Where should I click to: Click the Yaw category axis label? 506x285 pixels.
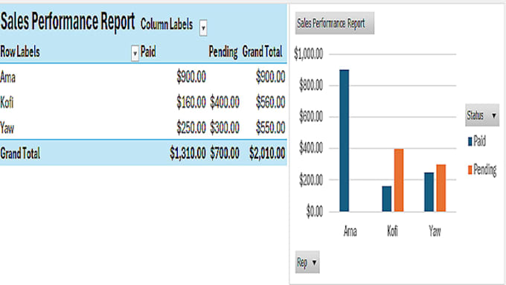(x=435, y=231)
